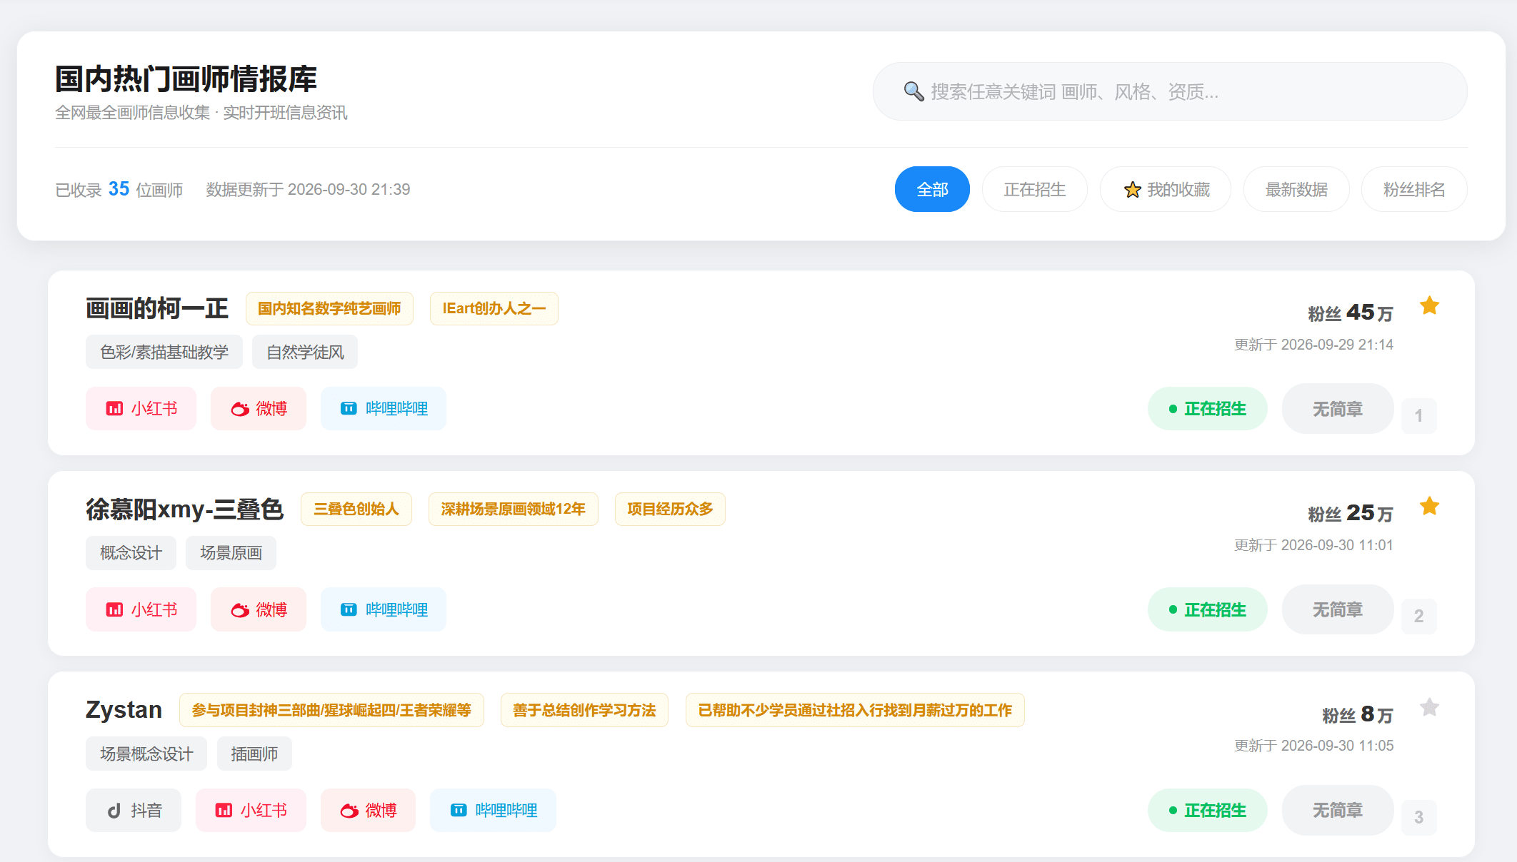Click the 概念设计 style tag
Screen dimensions: 1517x862
point(131,553)
